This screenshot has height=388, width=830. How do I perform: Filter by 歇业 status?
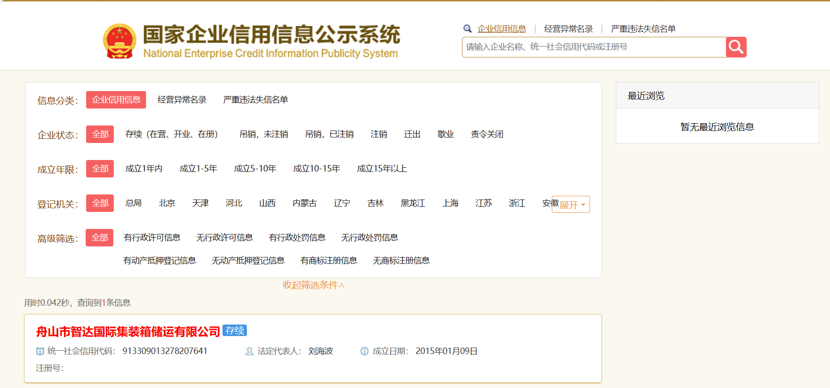[446, 134]
